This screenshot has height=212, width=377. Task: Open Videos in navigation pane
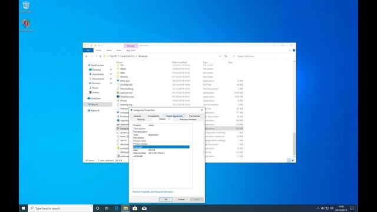tap(95, 92)
